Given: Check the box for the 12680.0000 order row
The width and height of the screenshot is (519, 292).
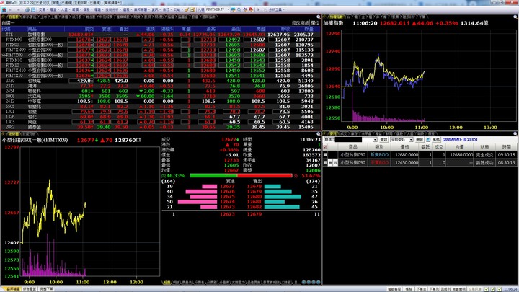Looking at the screenshot, I should (x=325, y=154).
